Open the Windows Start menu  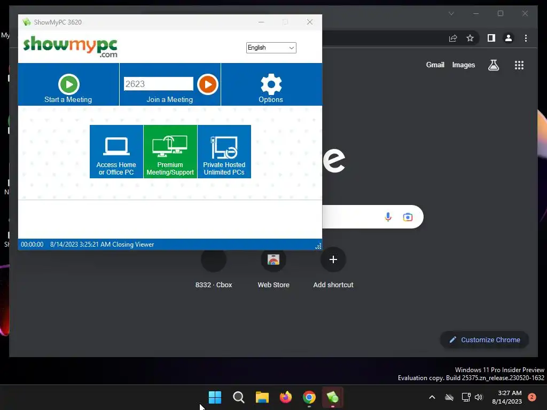click(215, 397)
